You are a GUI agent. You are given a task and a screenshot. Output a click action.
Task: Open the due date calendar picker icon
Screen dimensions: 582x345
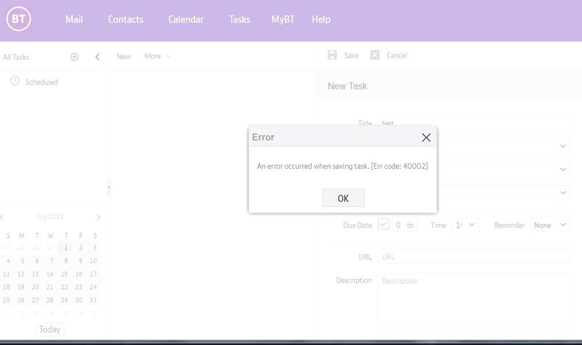[410, 225]
